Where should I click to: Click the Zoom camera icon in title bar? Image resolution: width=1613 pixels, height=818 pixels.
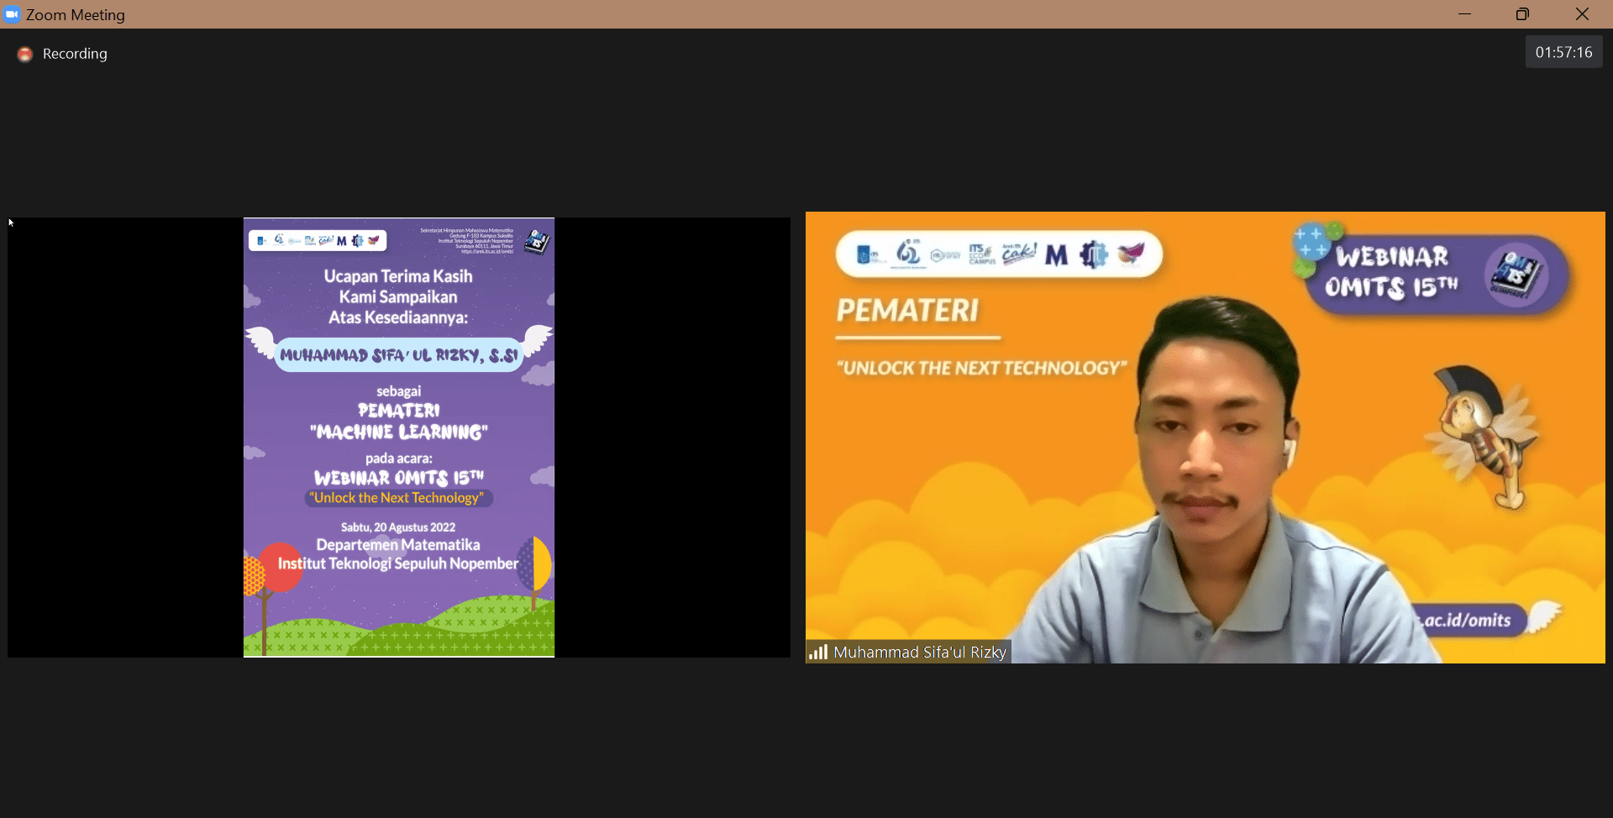[12, 14]
